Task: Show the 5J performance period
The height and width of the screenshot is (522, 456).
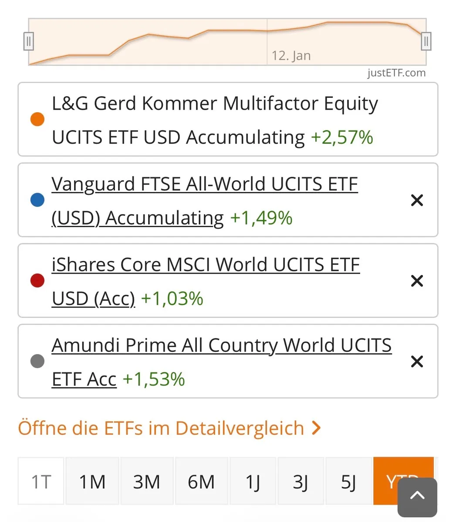Action: pyautogui.click(x=348, y=482)
